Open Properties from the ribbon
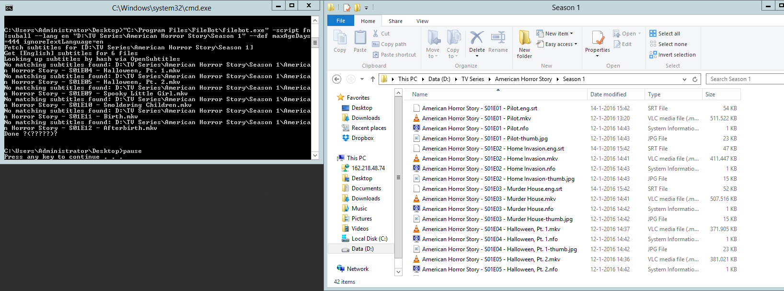Viewport: 784px width, 291px height. (598, 43)
